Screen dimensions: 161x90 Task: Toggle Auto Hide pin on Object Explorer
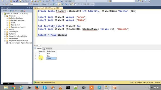coord(29,8)
